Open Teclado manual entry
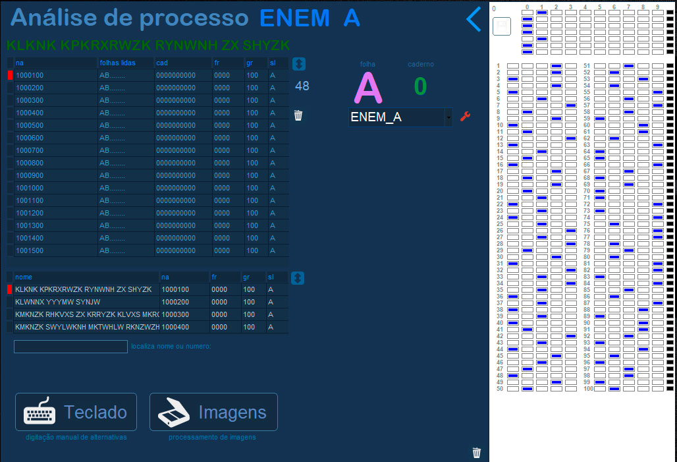This screenshot has height=462, width=677. 76,412
